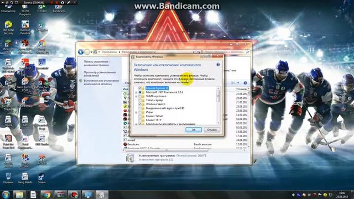The width and height of the screenshot is (354, 199).
Task: Click camera screenshot icon in Bandicam bar
Action: [62, 2]
